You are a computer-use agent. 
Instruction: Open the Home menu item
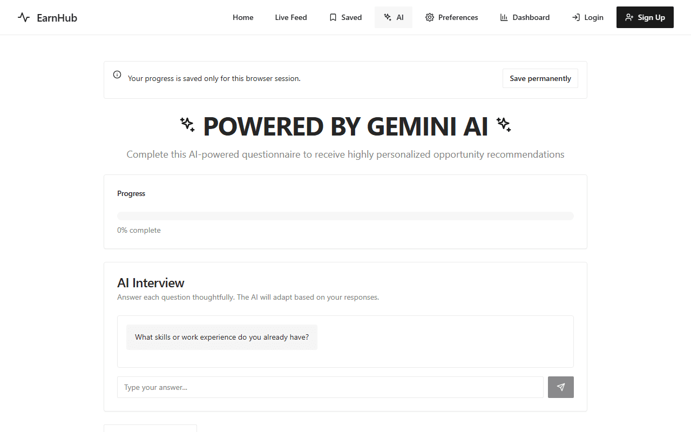[x=243, y=17]
